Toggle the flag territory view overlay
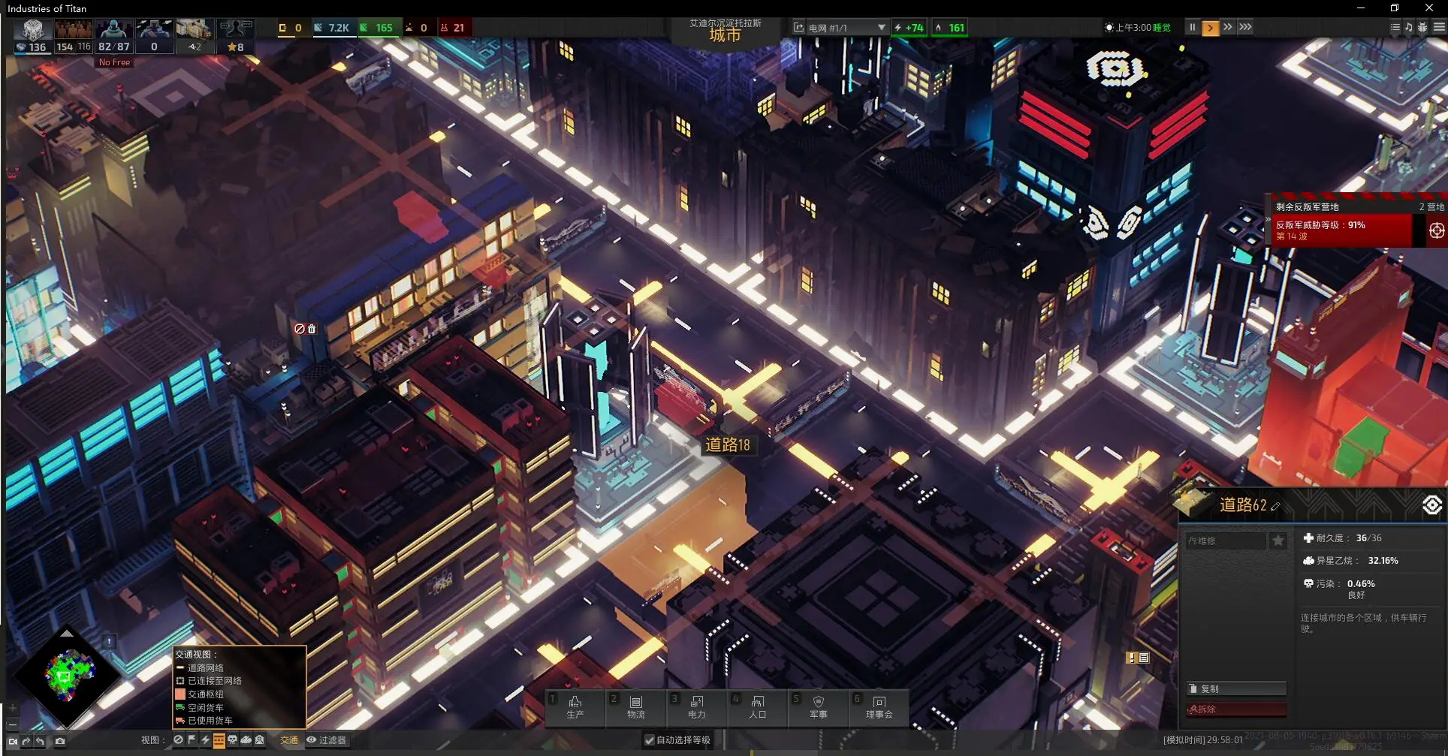This screenshot has height=756, width=1448. point(192,740)
